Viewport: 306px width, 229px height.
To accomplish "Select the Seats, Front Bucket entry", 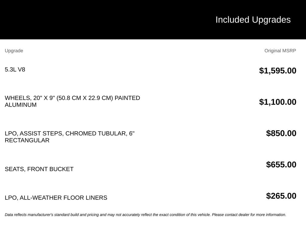I will 39,169.
